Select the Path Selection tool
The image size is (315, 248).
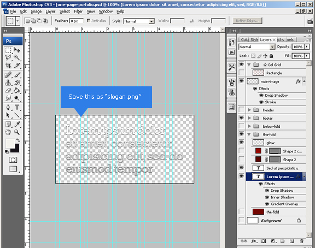coord(8,115)
